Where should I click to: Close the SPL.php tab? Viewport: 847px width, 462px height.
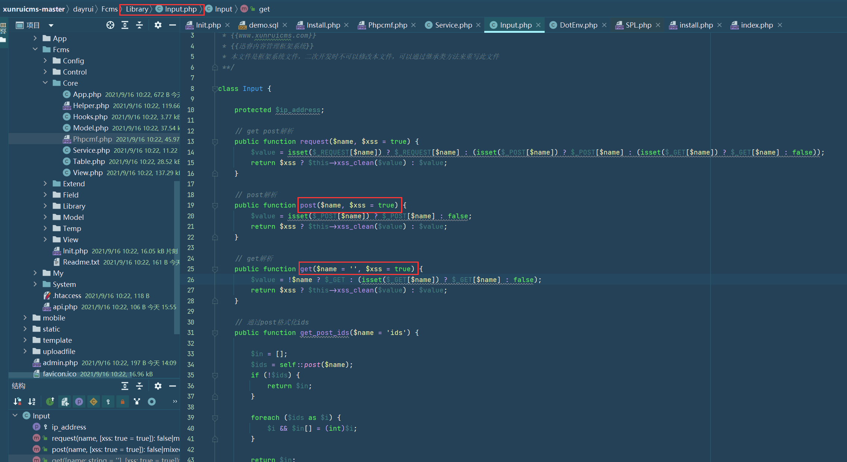coord(658,25)
